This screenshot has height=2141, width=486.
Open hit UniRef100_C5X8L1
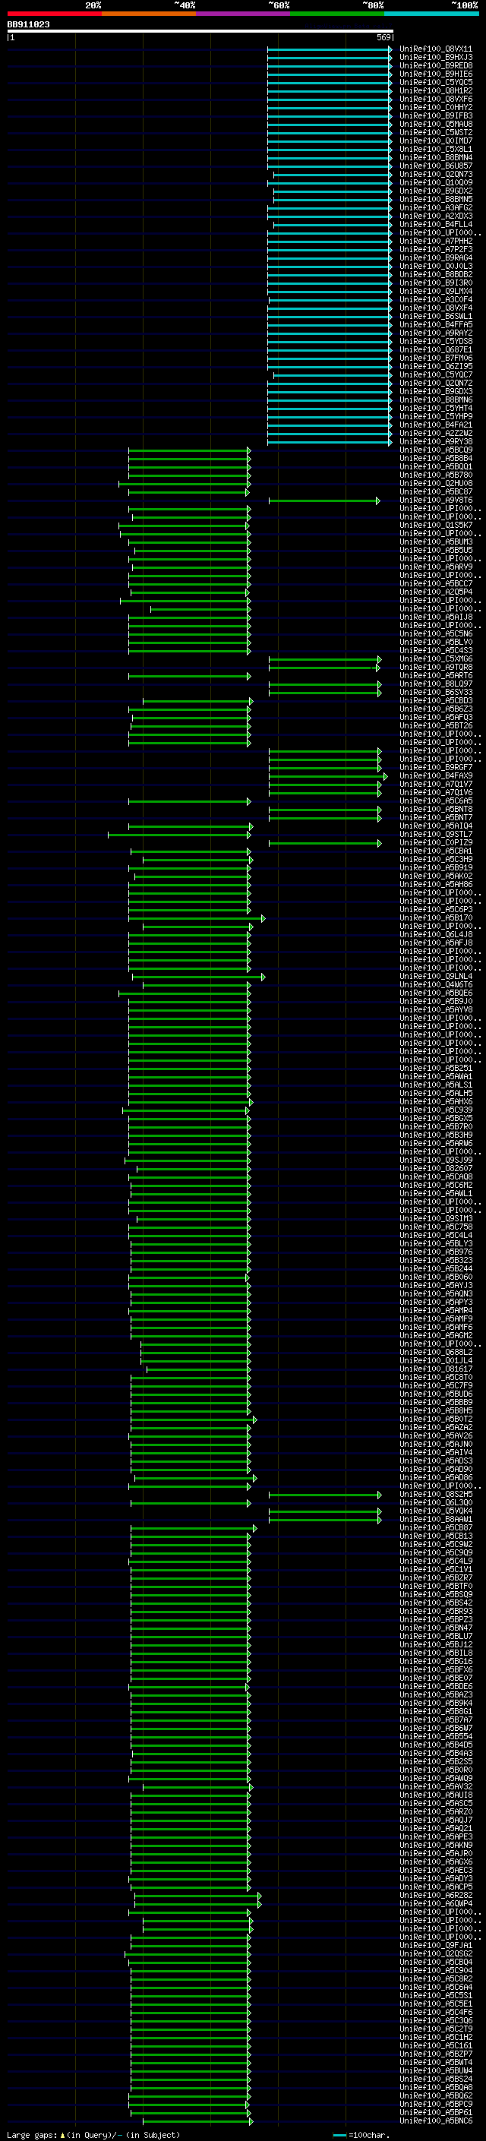[x=436, y=149]
